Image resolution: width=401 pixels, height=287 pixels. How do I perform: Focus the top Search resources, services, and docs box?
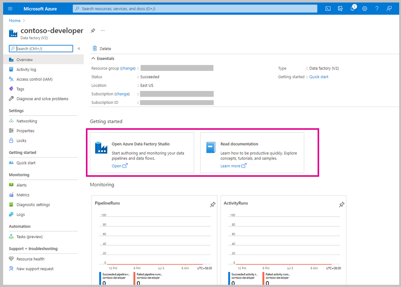[195, 9]
